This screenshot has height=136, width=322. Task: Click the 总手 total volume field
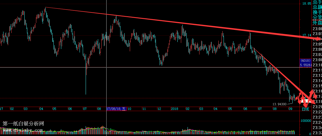coord(317,2)
